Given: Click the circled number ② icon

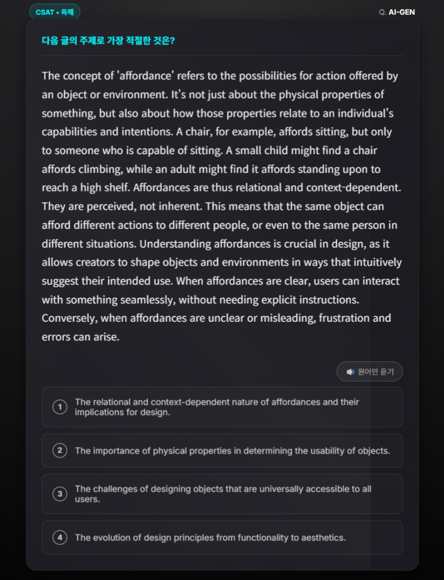Looking at the screenshot, I should tap(60, 450).
